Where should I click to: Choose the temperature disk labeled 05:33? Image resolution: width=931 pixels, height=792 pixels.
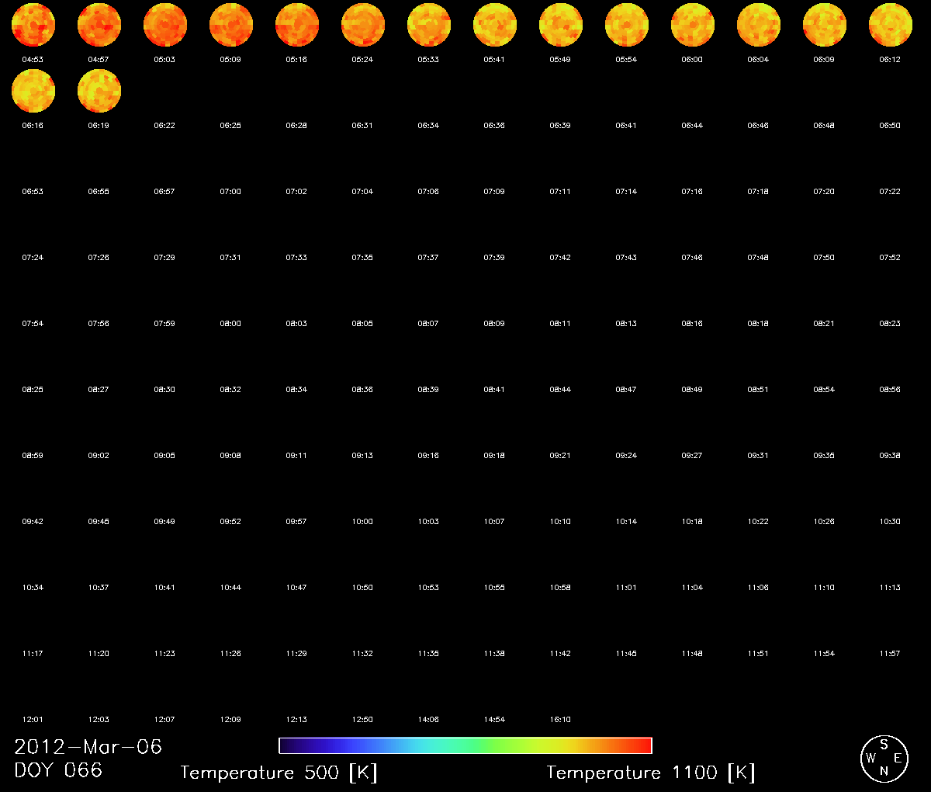[x=429, y=25]
